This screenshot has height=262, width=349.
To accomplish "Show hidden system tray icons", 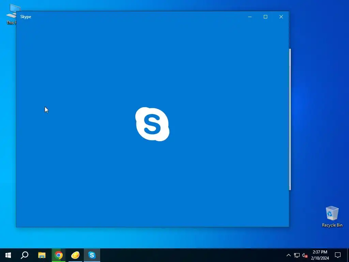I will pyautogui.click(x=288, y=255).
